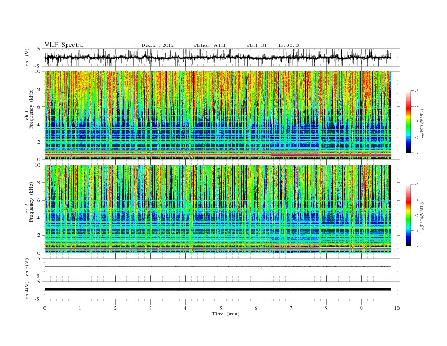Click the 'station=ATH' label

pyautogui.click(x=209, y=45)
